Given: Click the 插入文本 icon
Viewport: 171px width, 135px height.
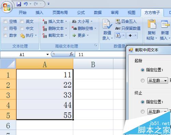Looking at the screenshot, I should pyautogui.click(x=44, y=21).
